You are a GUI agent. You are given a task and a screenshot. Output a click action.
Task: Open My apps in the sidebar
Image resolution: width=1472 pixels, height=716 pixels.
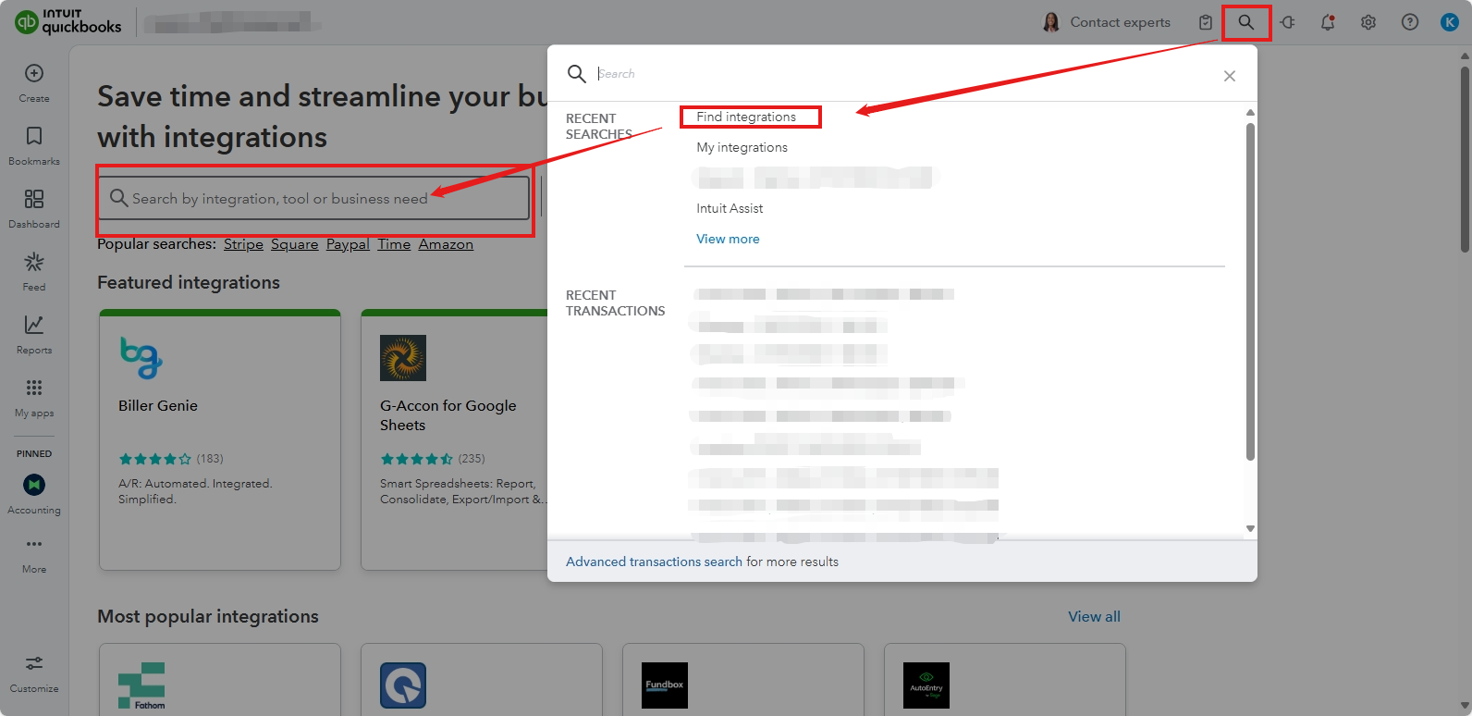(34, 397)
